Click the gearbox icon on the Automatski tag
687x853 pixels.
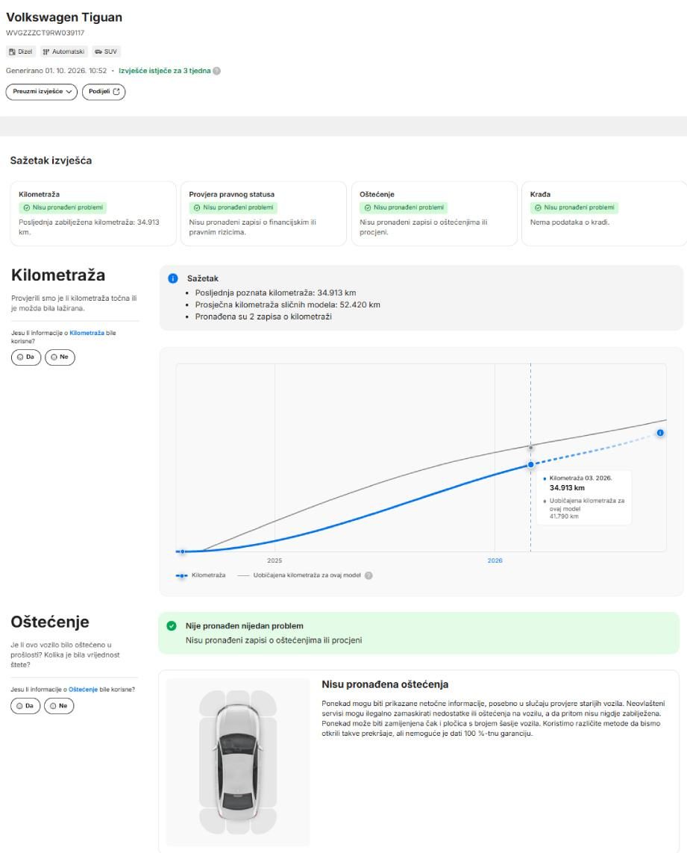[x=46, y=51]
